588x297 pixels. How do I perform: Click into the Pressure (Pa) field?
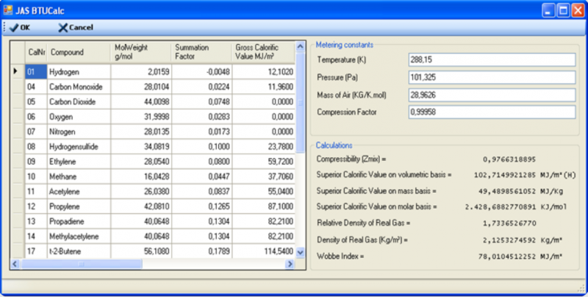pyautogui.click(x=492, y=77)
